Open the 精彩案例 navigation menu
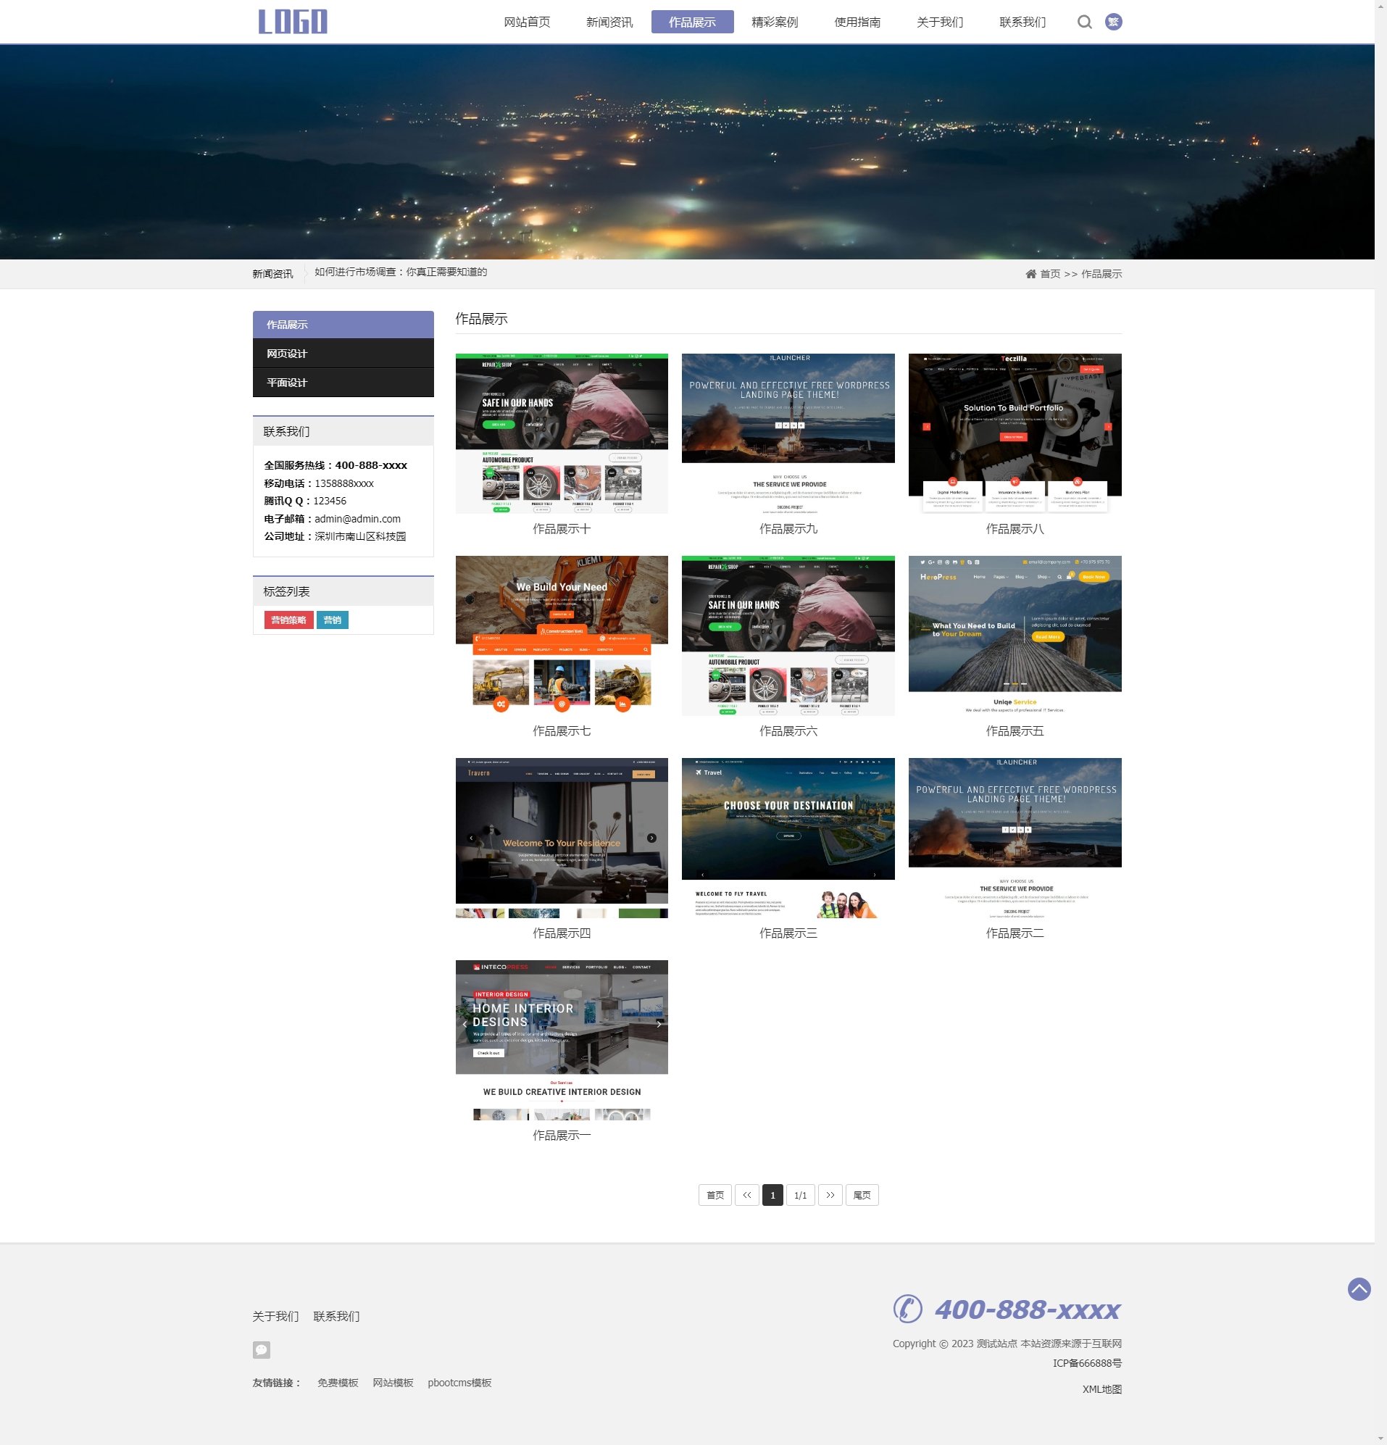1387x1445 pixels. pyautogui.click(x=774, y=22)
